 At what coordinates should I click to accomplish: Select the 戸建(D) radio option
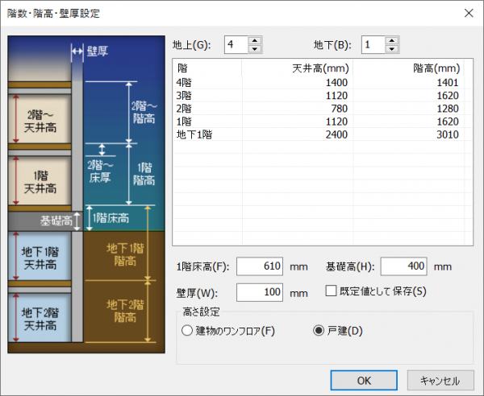coord(318,330)
